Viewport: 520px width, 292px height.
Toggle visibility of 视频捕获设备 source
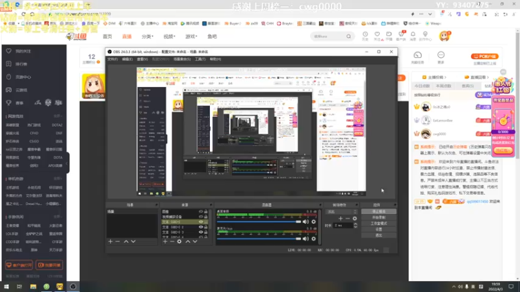point(201,217)
